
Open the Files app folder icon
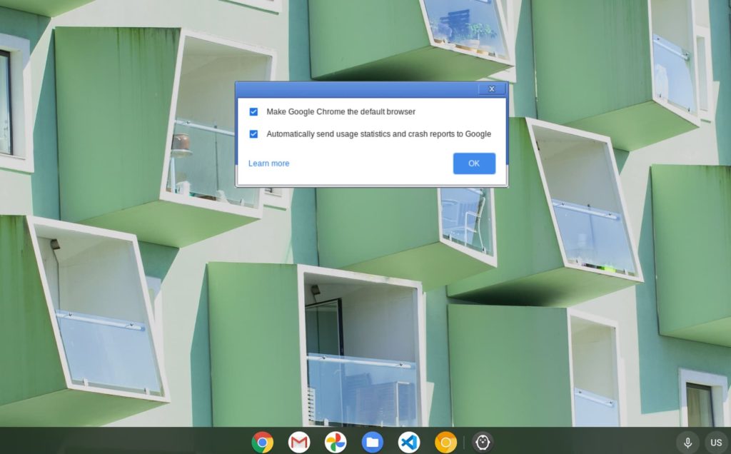pos(372,442)
